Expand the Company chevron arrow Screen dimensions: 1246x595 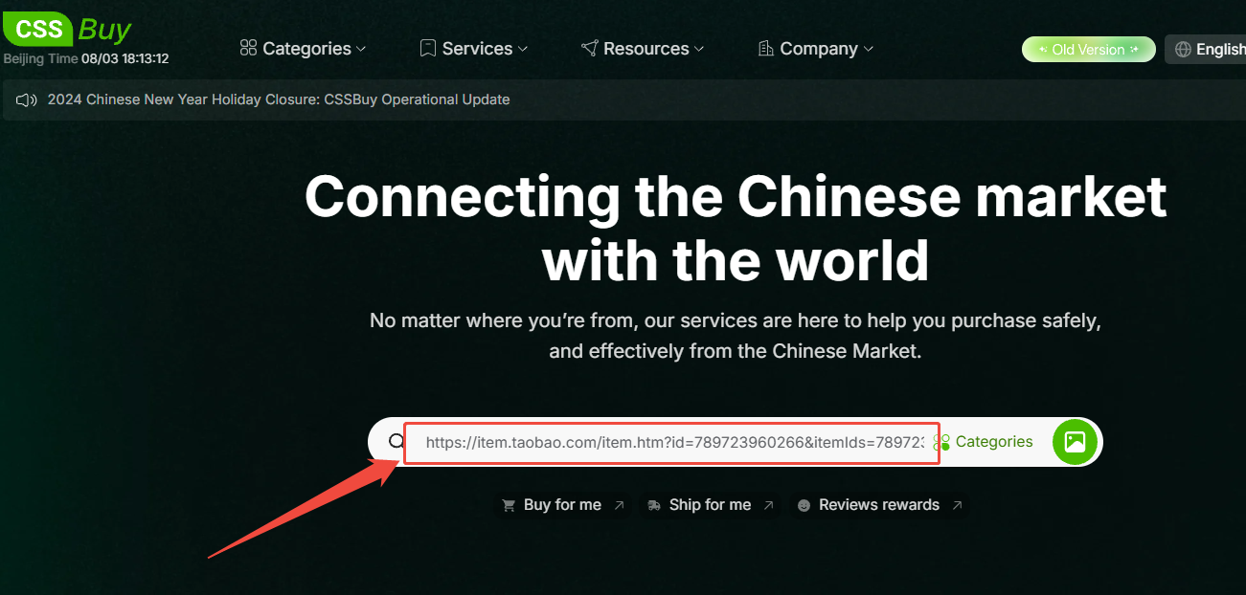tap(869, 49)
